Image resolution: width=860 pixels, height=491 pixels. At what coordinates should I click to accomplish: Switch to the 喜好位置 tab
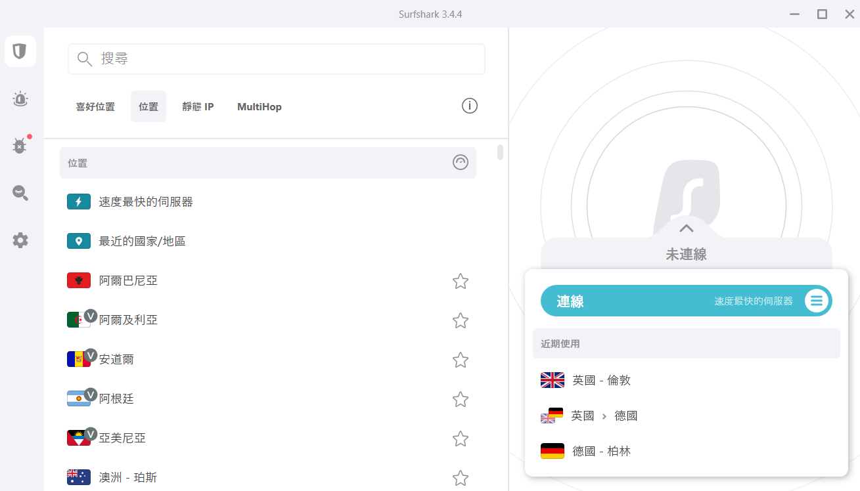[x=95, y=106]
